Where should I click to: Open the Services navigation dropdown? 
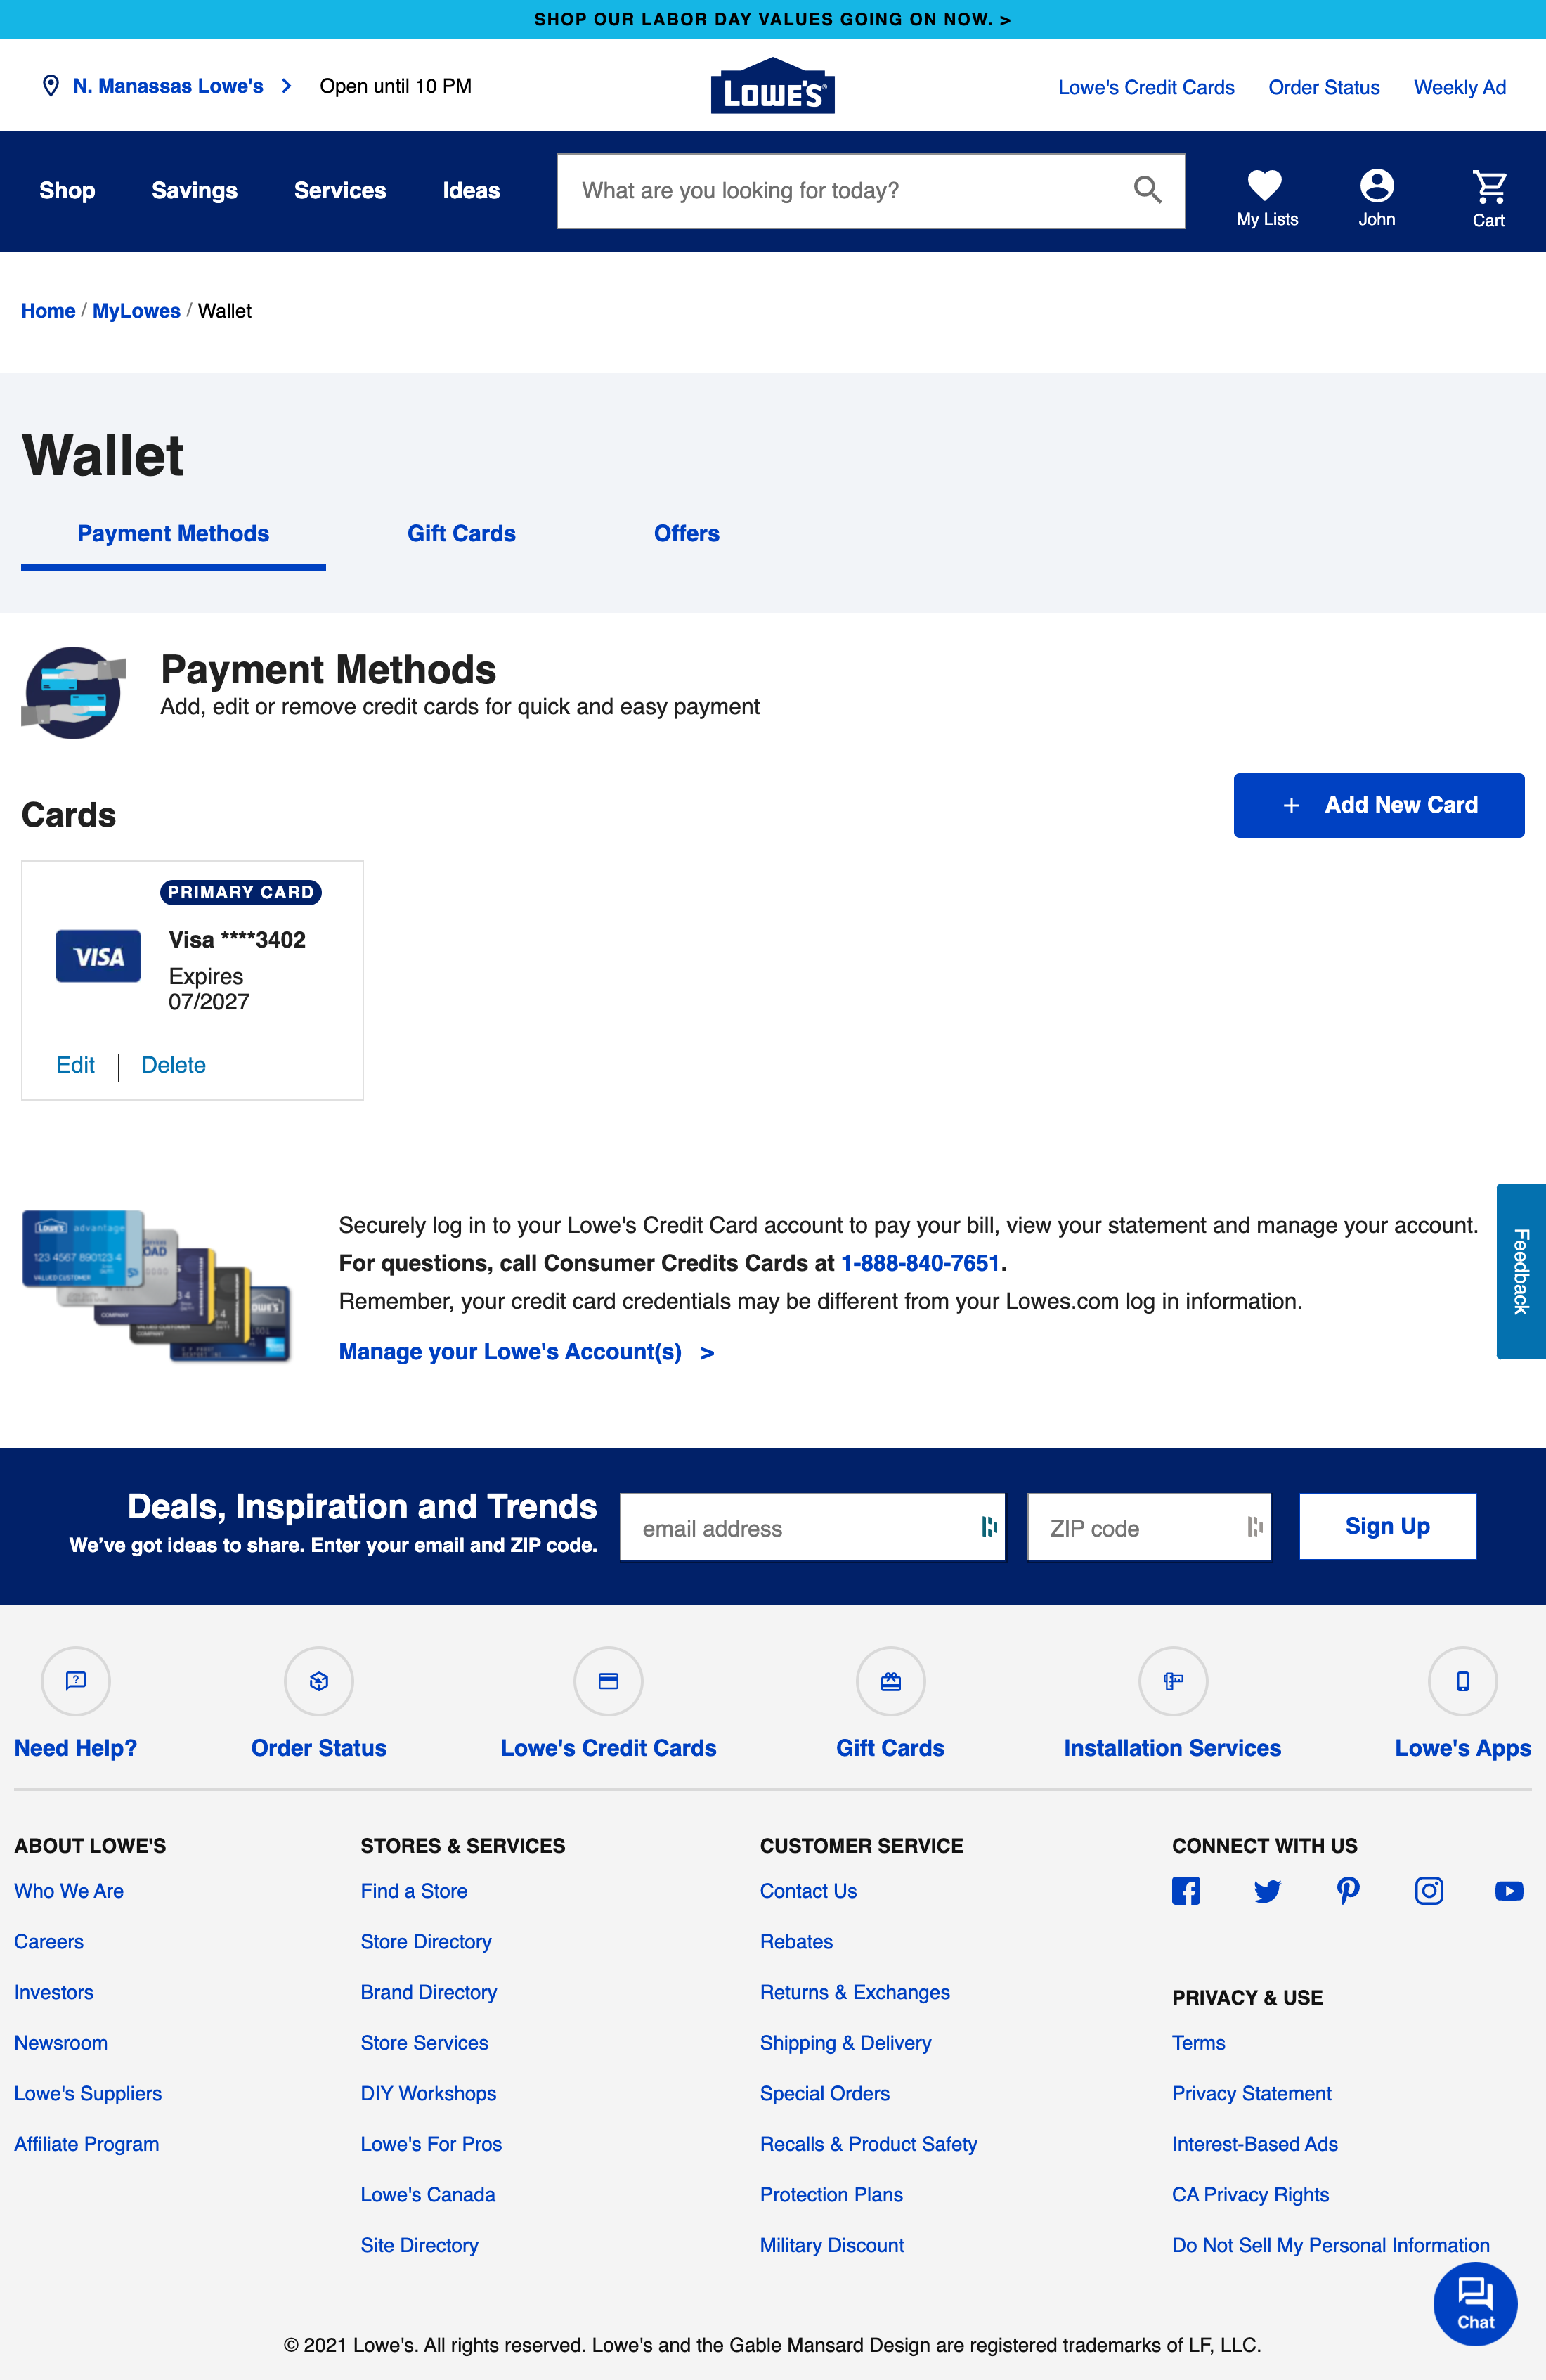(340, 190)
